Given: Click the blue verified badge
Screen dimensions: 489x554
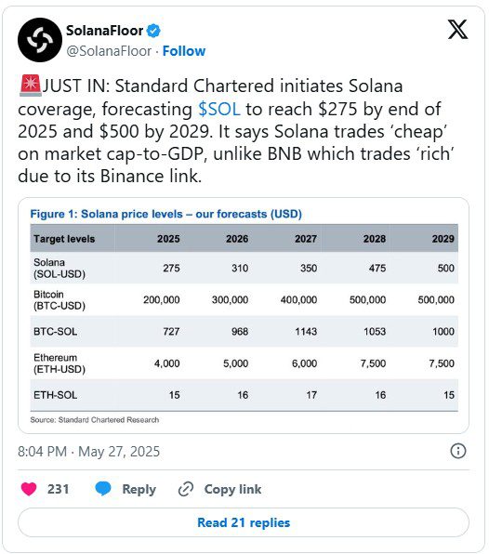Looking at the screenshot, I should (153, 31).
